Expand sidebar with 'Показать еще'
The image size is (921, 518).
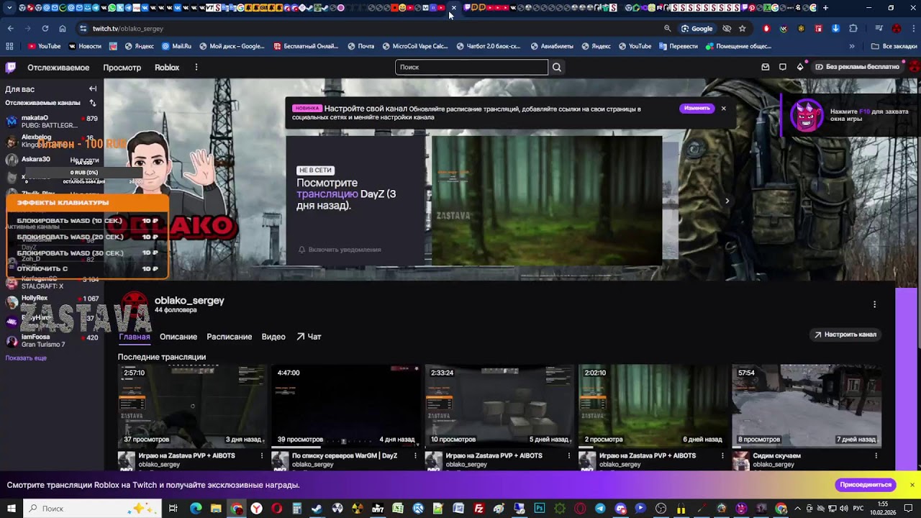[x=26, y=358]
